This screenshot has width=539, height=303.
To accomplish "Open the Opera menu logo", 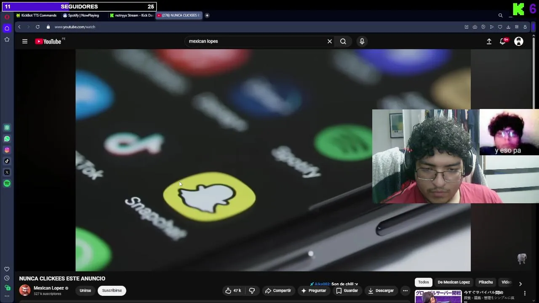I will 7,17.
